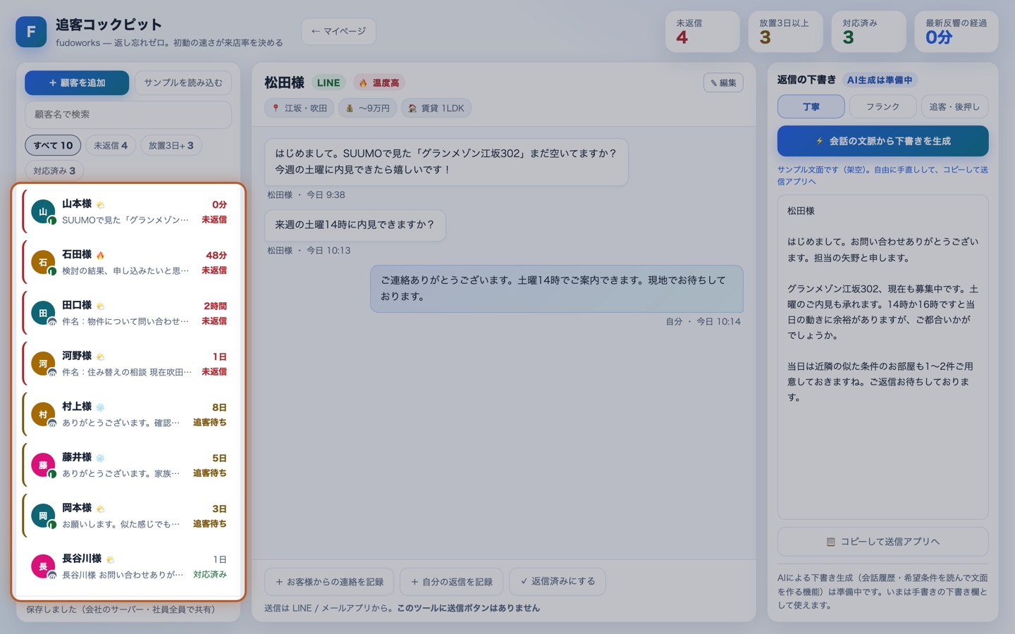Focus the 顧客名で検索 search field
1015x634 pixels.
(x=128, y=114)
